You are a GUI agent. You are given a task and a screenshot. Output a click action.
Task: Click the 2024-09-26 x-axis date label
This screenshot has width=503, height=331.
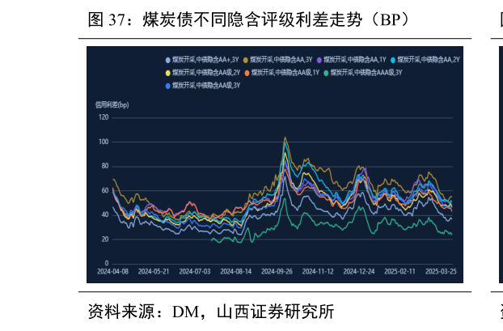coord(277,272)
